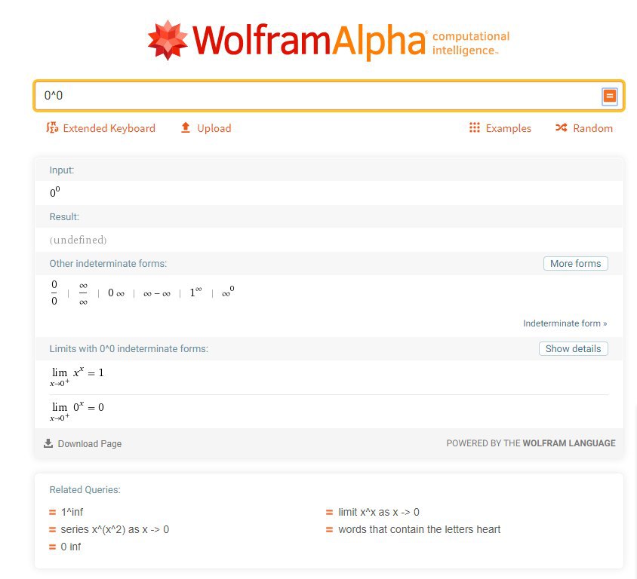
Task: Click equals icon beside words that contain
Action: click(330, 530)
